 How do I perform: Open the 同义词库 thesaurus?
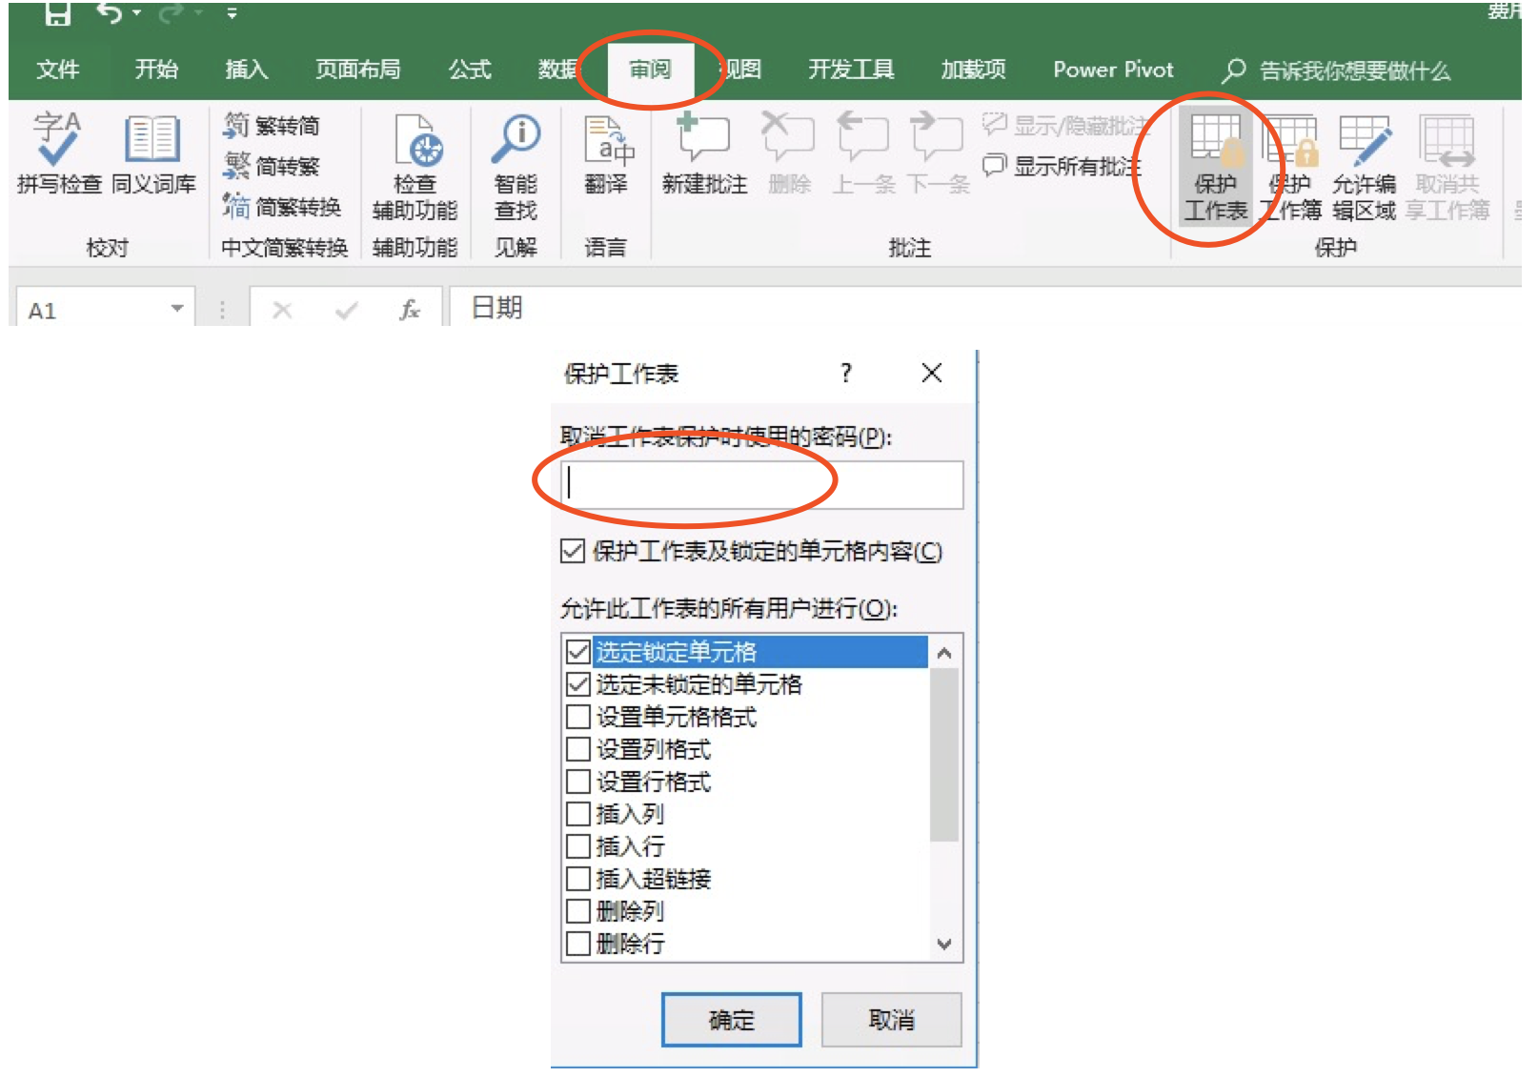pos(153,154)
